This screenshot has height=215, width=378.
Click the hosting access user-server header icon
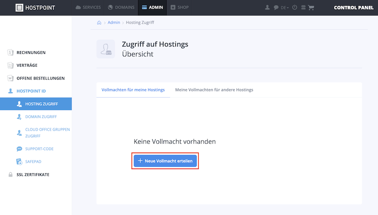point(105,49)
